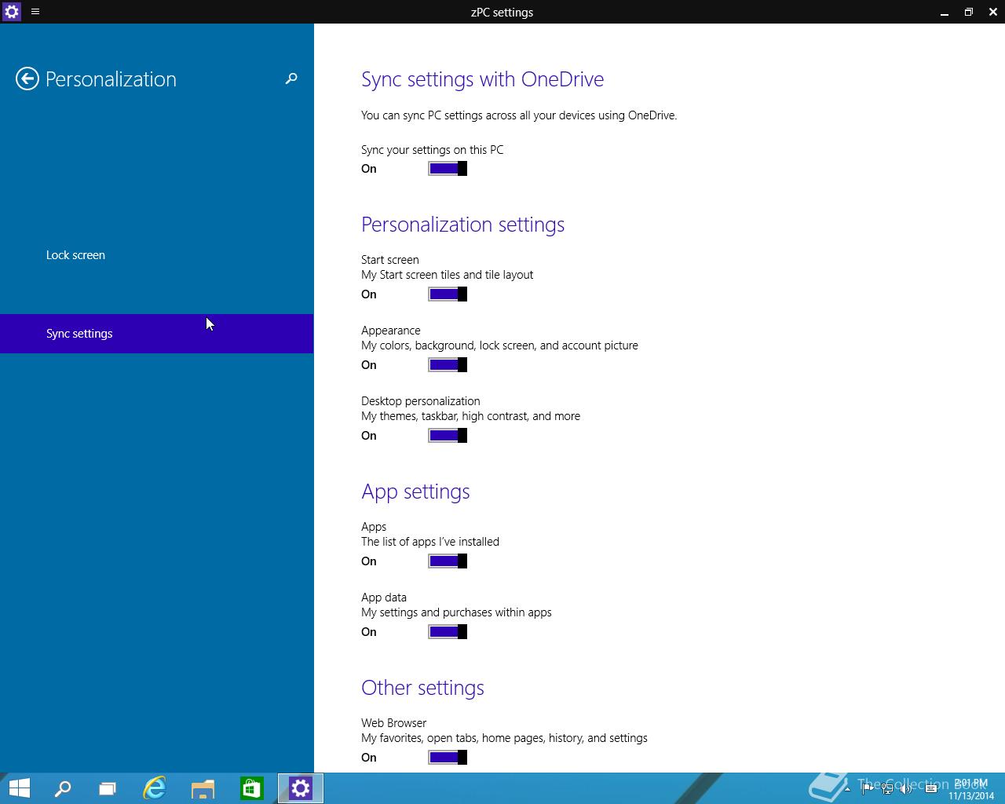1005x804 pixels.
Task: Open the Windows Start button
Action: click(x=19, y=788)
